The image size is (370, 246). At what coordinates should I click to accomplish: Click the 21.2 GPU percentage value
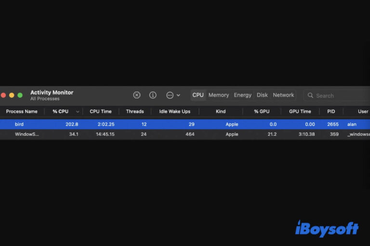272,134
